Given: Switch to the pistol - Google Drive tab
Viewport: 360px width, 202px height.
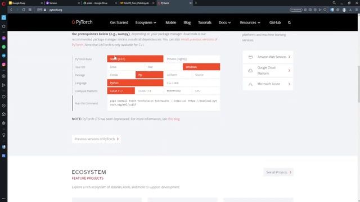Looking at the screenshot, I should pyautogui.click(x=99, y=3).
